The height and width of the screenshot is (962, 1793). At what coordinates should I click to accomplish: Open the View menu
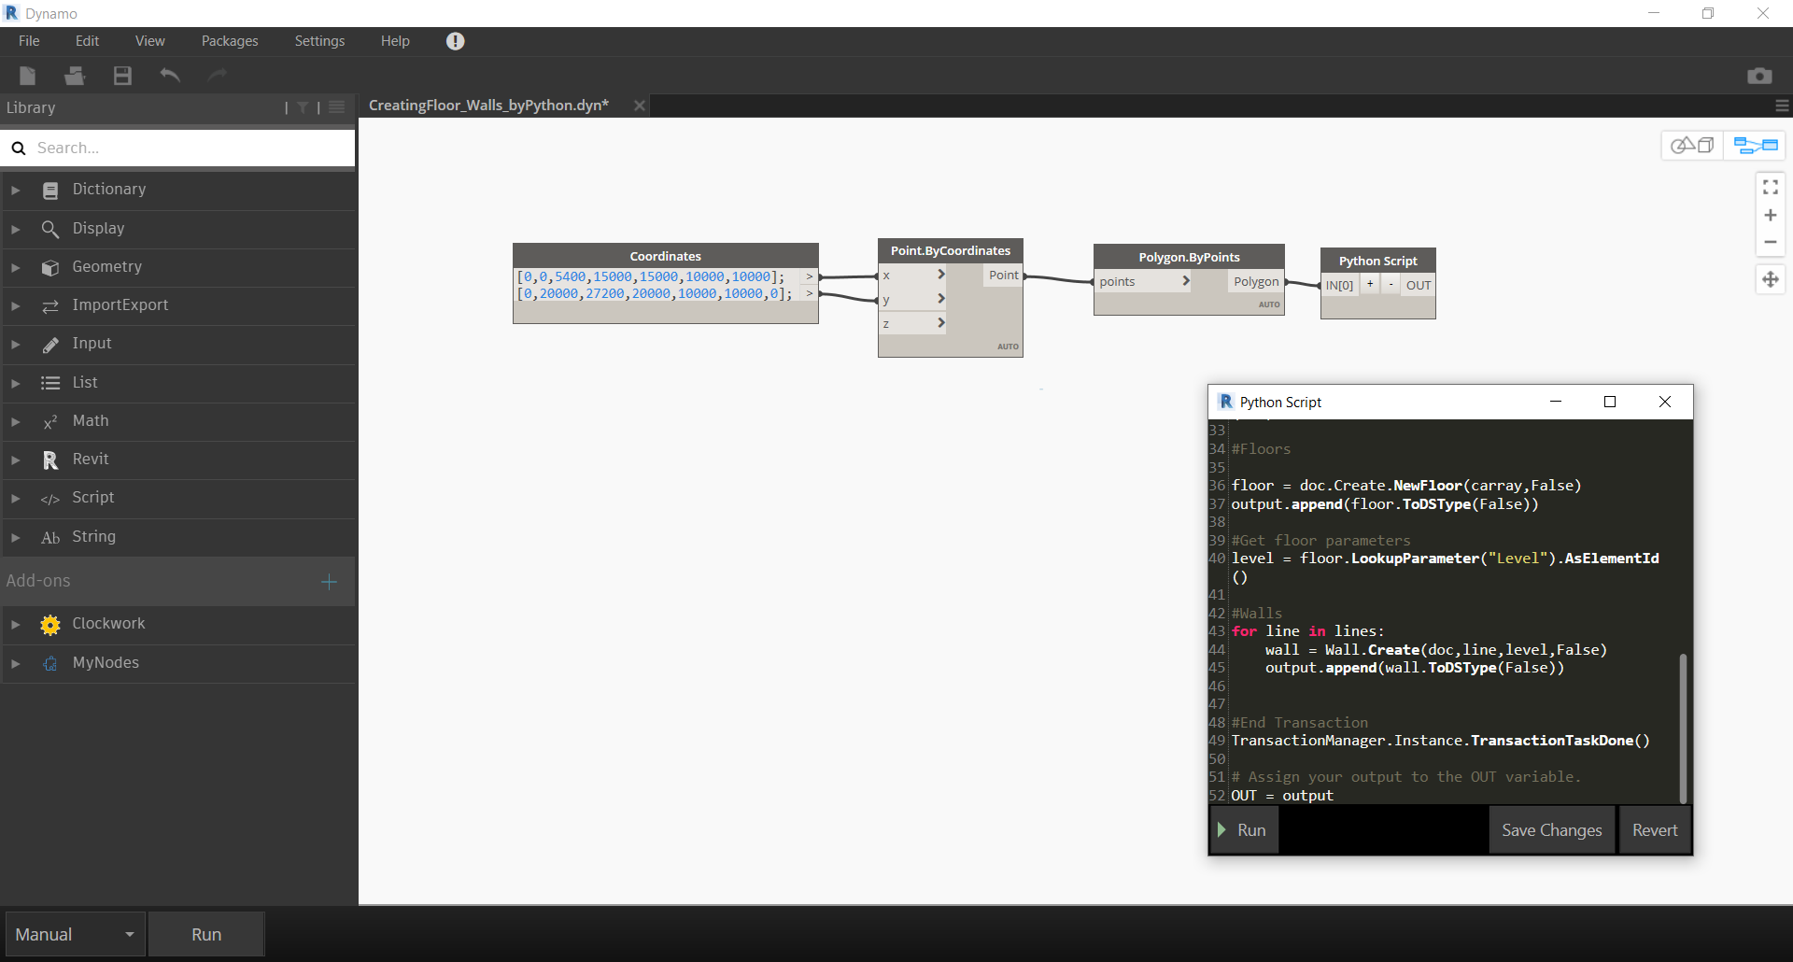tap(149, 41)
